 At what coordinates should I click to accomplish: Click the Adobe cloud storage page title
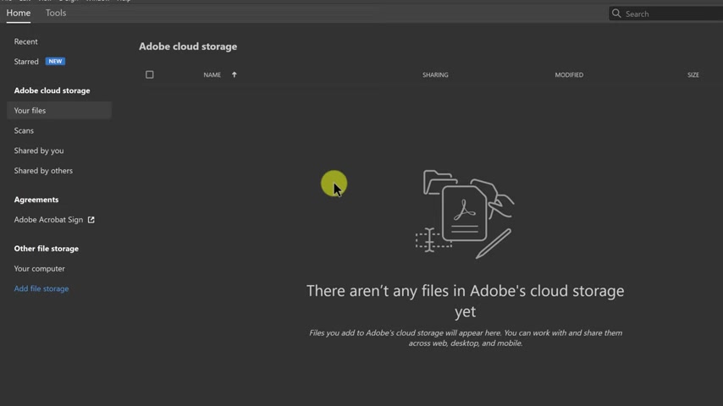(188, 47)
